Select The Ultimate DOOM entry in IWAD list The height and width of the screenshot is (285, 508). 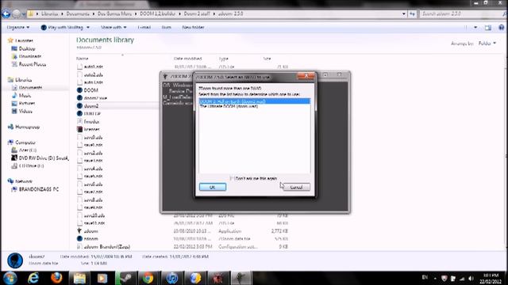point(229,106)
